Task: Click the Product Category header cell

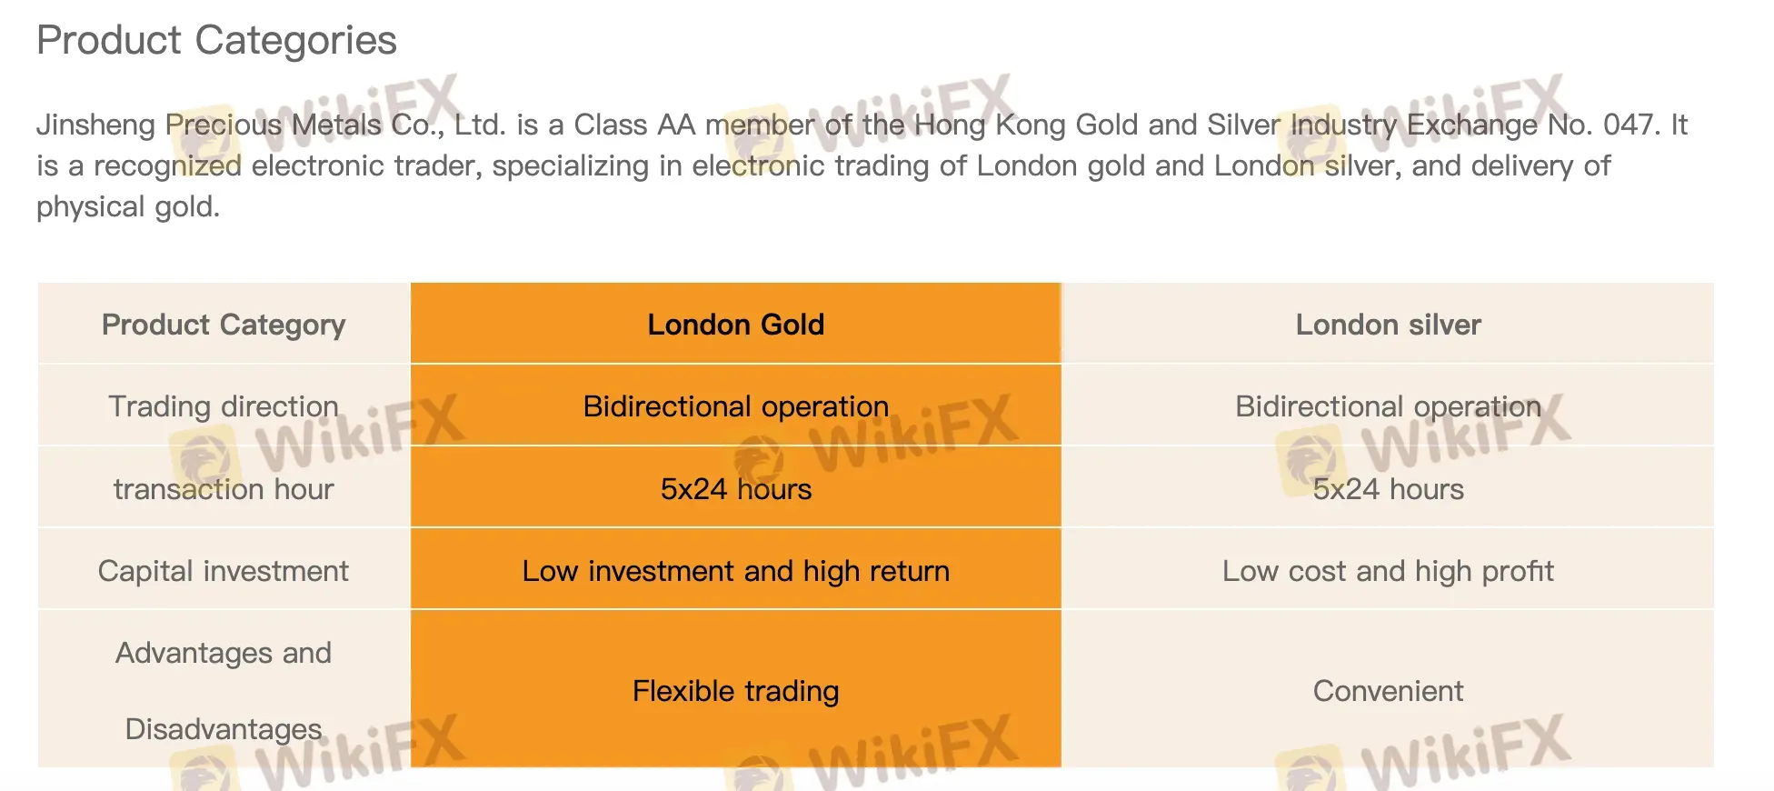Action: coord(224,325)
